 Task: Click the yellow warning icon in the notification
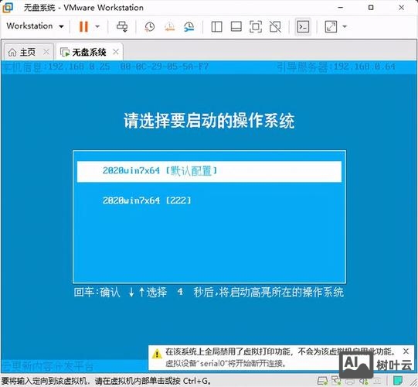[157, 354]
